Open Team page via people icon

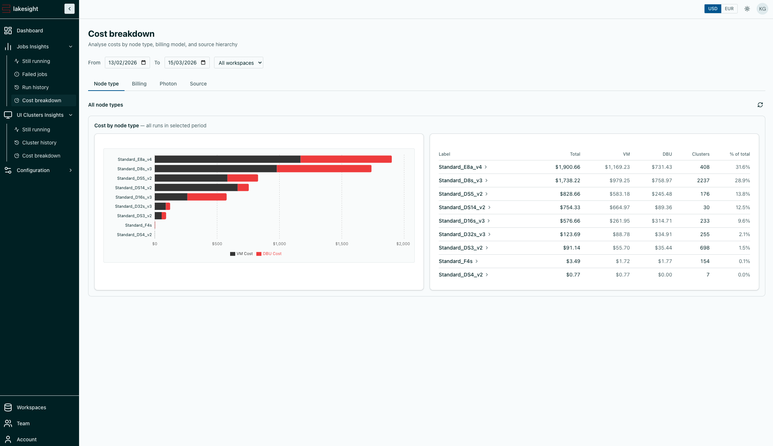click(x=8, y=423)
